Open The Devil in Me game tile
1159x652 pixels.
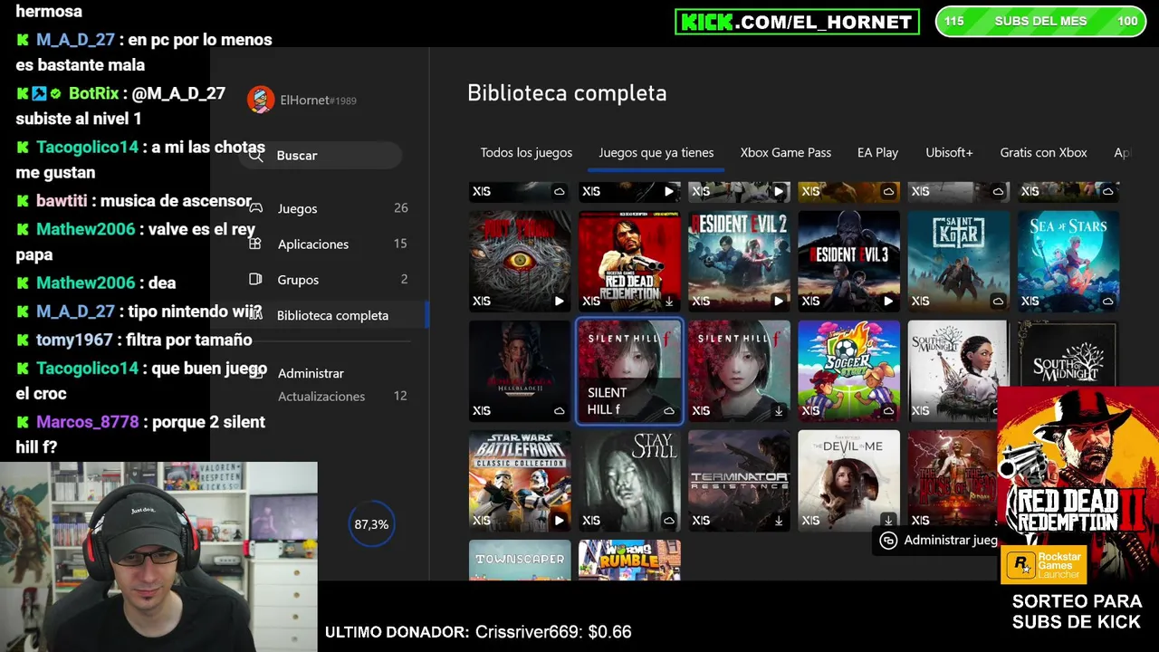point(848,481)
